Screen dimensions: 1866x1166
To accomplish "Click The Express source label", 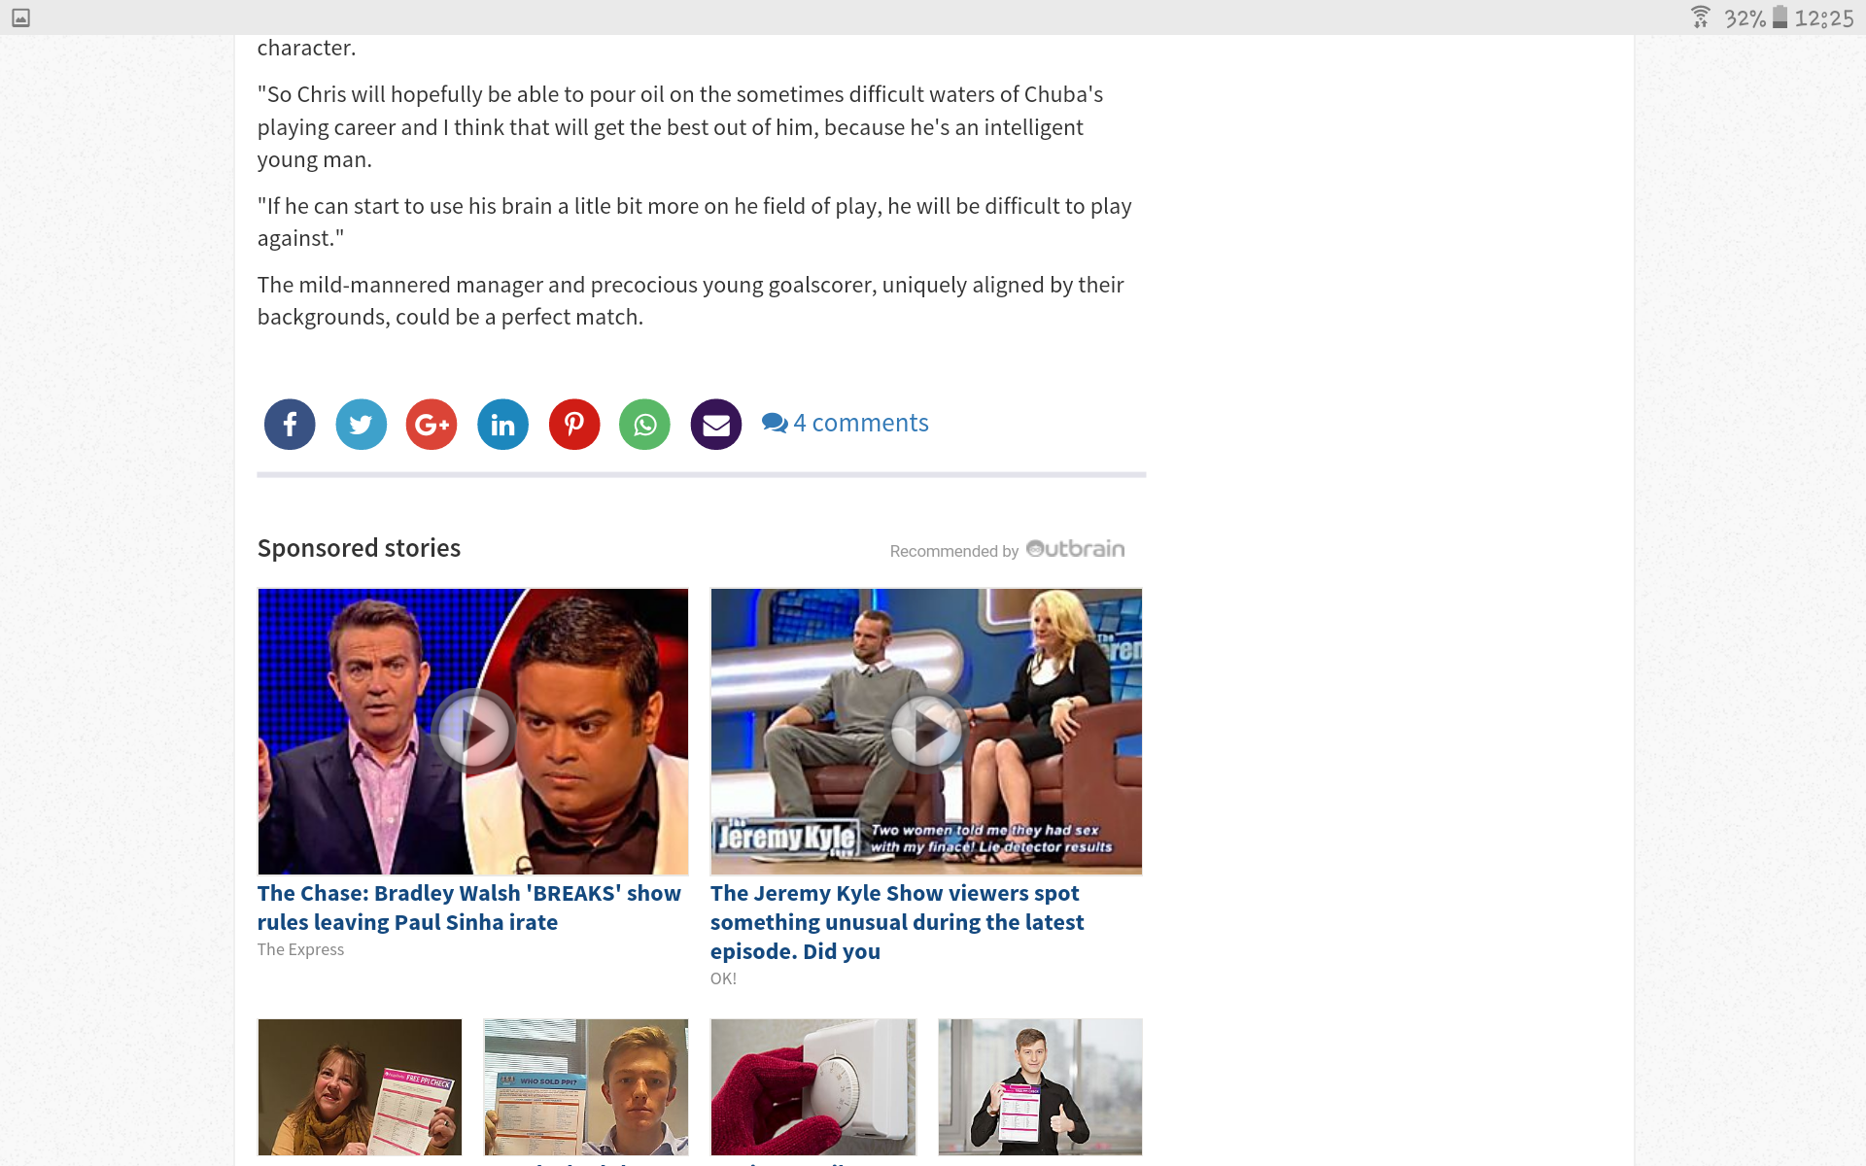I will pyautogui.click(x=300, y=949).
